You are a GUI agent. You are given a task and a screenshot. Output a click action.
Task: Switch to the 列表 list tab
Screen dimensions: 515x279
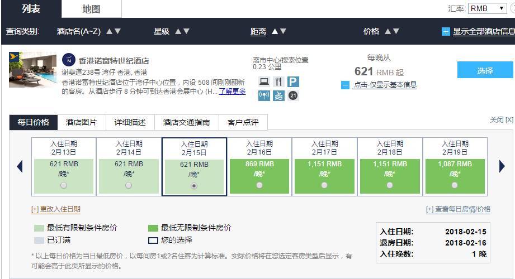click(x=31, y=9)
